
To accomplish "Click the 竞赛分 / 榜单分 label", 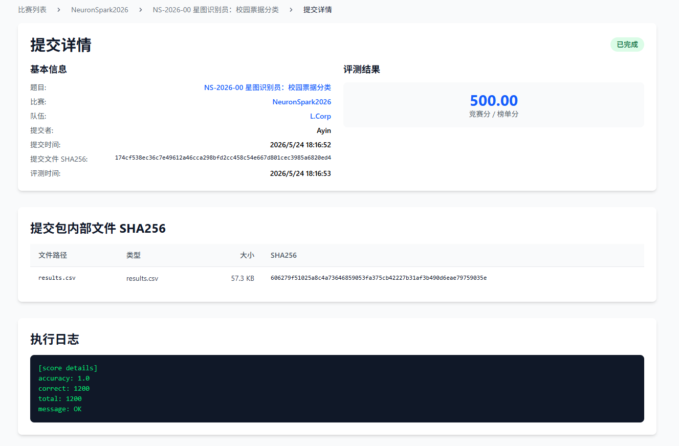I will coord(494,114).
